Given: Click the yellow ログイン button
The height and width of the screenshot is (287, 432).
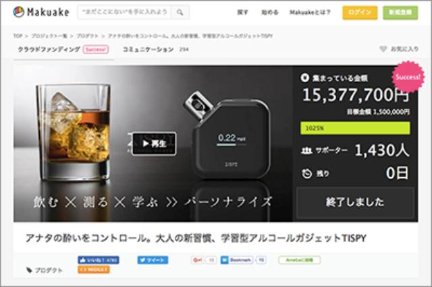Looking at the screenshot, I should pyautogui.click(x=360, y=12).
